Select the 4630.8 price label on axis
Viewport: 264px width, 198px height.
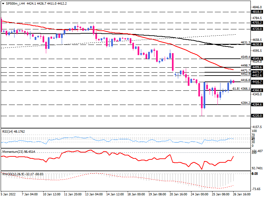(256, 44)
